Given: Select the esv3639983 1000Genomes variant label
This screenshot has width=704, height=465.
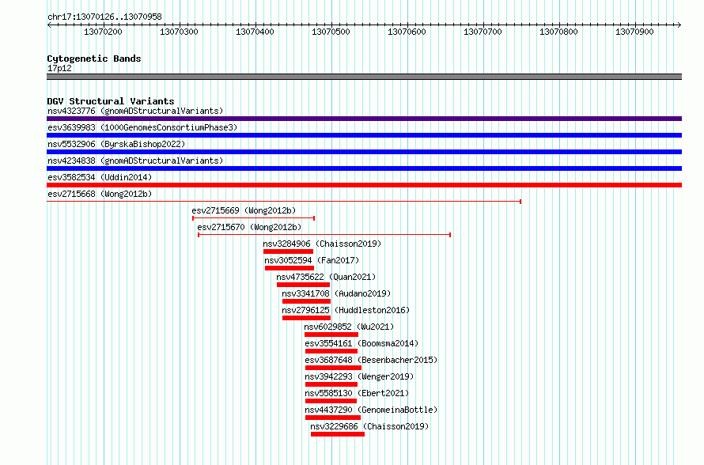Looking at the screenshot, I should click(x=142, y=127).
